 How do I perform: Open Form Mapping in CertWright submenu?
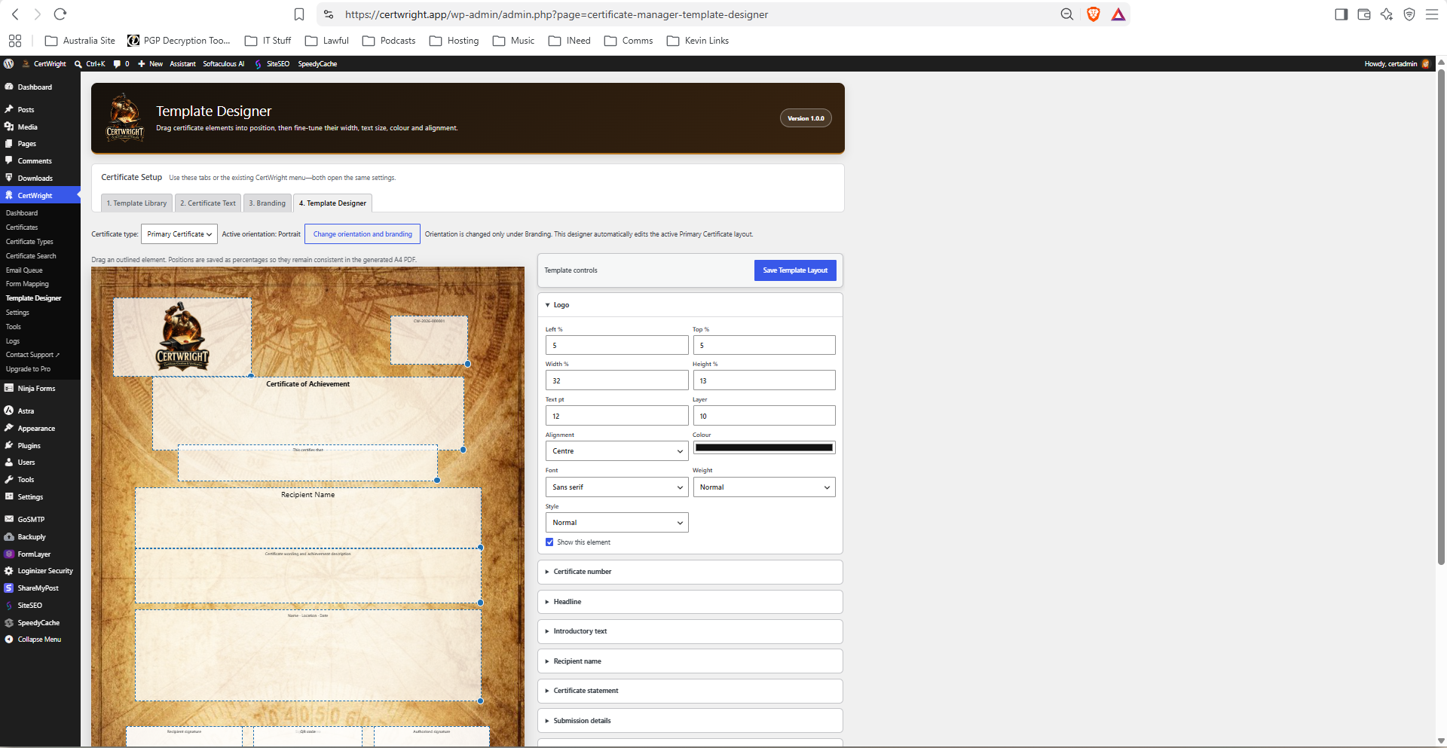(x=27, y=284)
